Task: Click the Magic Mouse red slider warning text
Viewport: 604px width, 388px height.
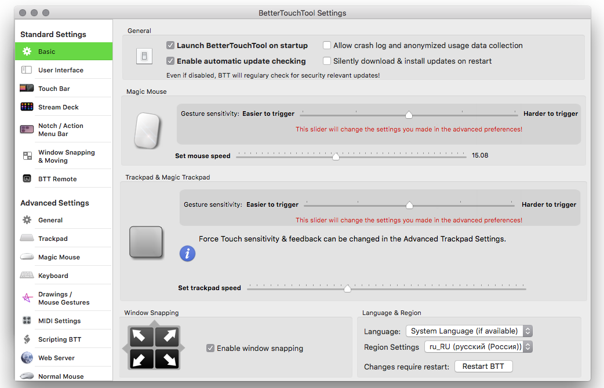Action: 409,129
